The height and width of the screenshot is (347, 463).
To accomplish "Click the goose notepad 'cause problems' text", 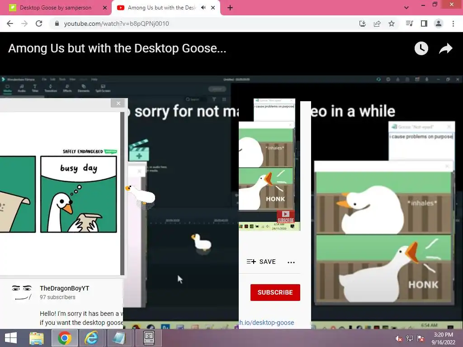I will 421,136.
